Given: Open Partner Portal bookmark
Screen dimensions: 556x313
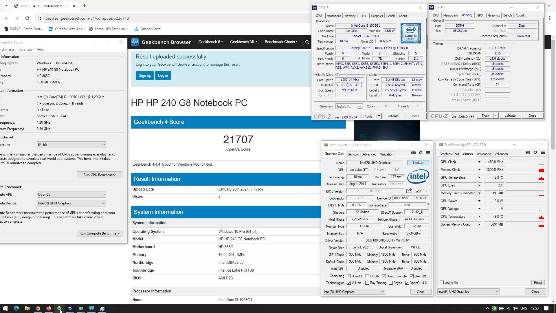Looking at the screenshot, I should pos(148,29).
